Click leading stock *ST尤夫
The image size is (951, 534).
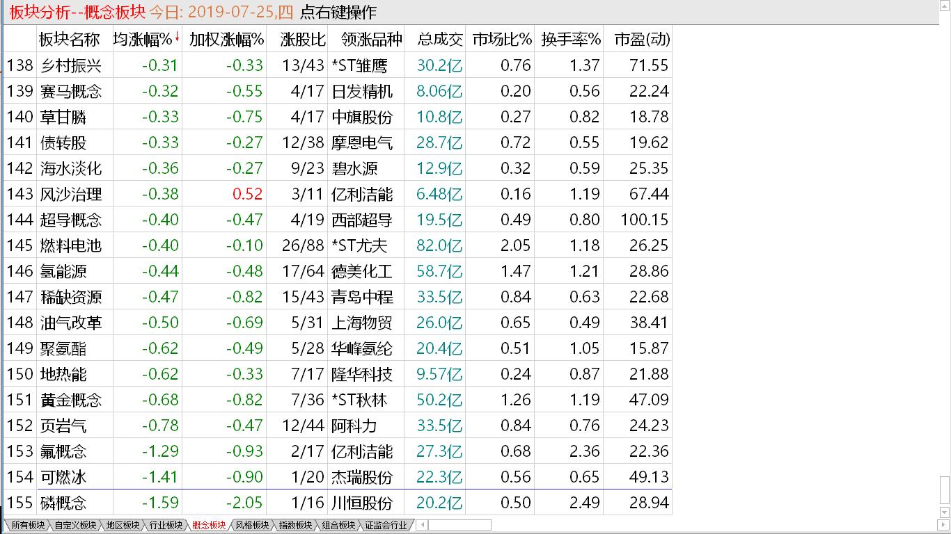pos(360,245)
